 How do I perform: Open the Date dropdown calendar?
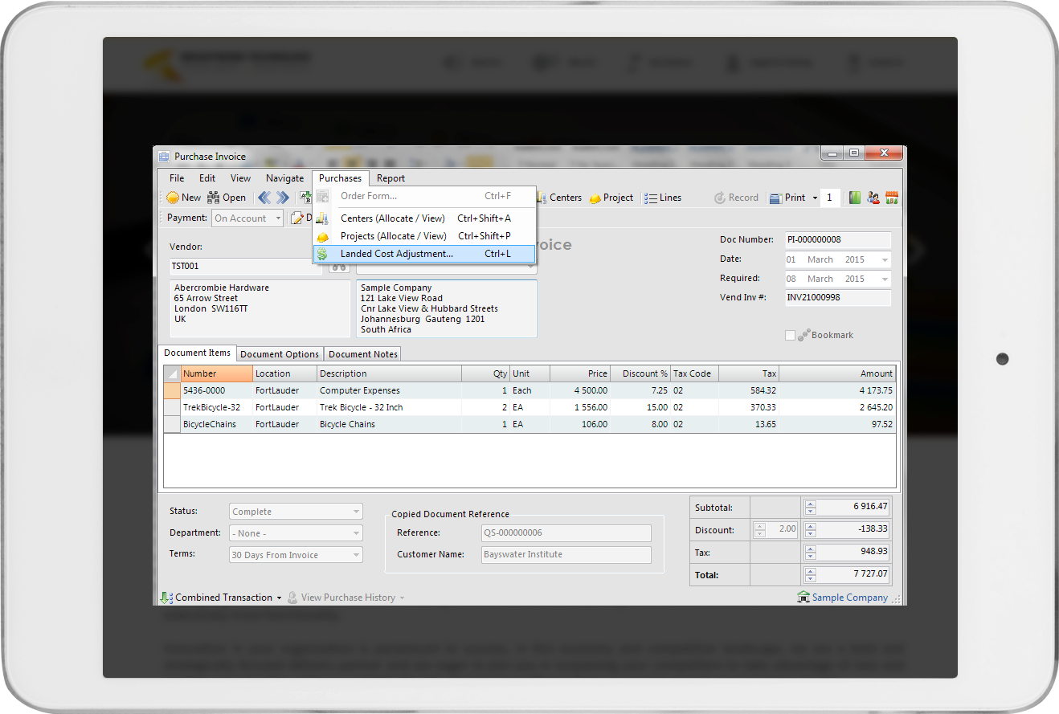coord(885,260)
